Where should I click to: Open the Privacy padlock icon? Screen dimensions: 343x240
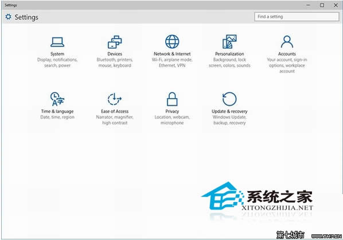pyautogui.click(x=172, y=99)
